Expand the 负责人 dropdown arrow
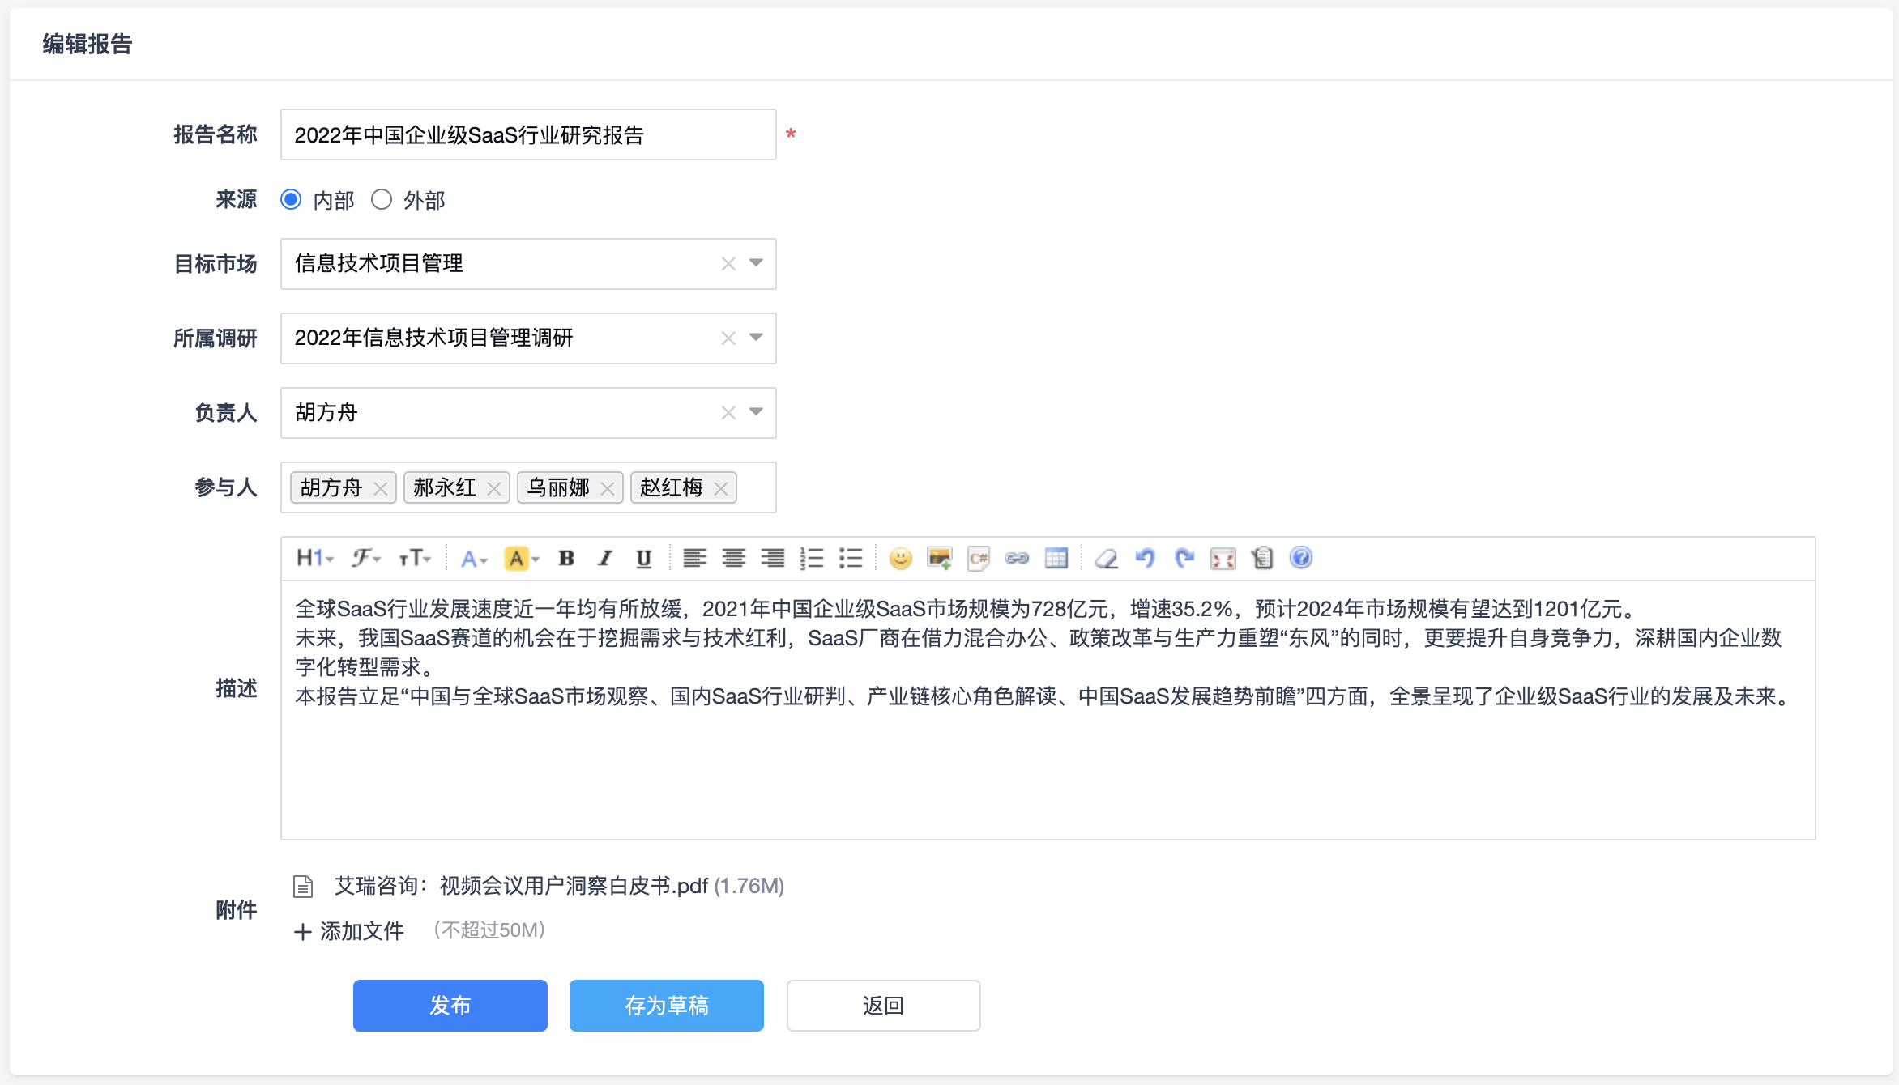 (x=756, y=412)
